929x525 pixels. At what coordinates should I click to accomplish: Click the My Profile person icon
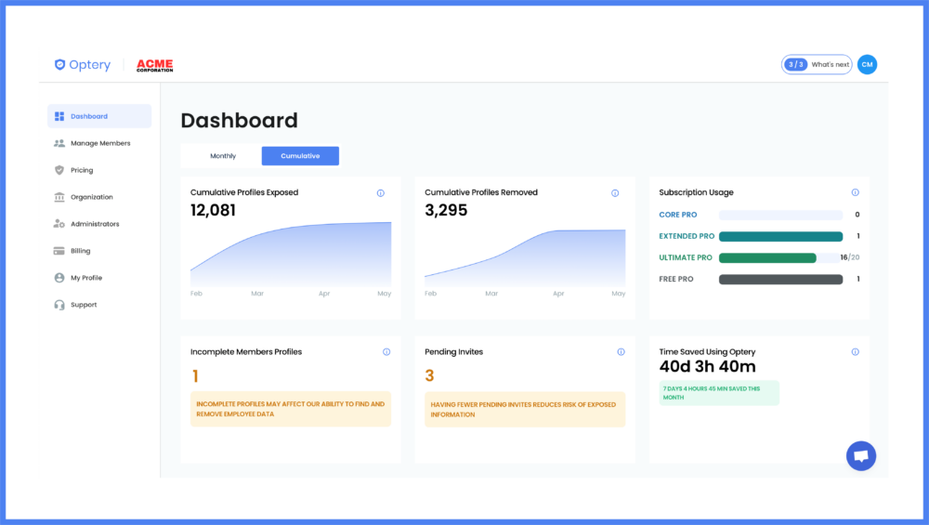[59, 277]
